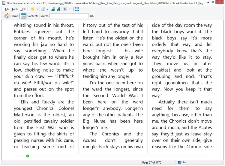Click the page columns layout icon
225x166 pixels.
tap(43, 9)
